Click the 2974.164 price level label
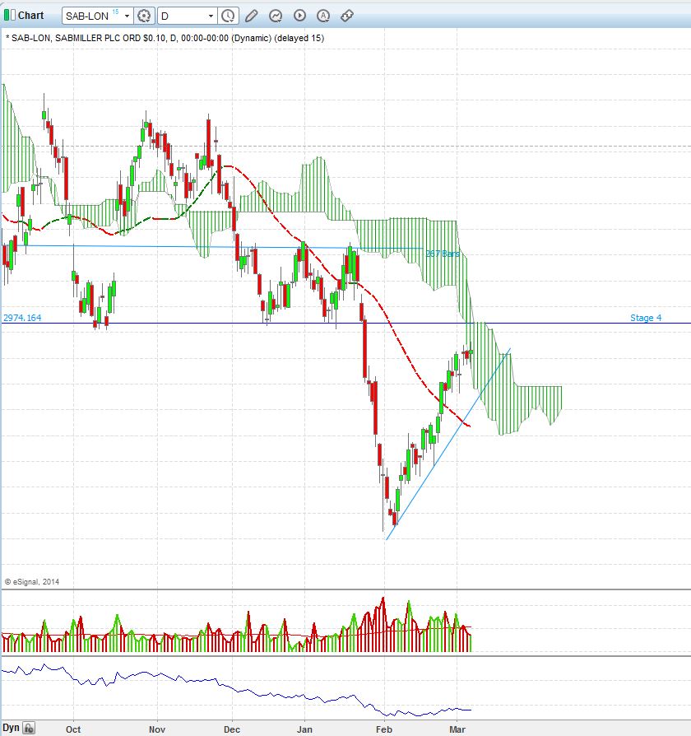691x736 pixels. [x=22, y=318]
